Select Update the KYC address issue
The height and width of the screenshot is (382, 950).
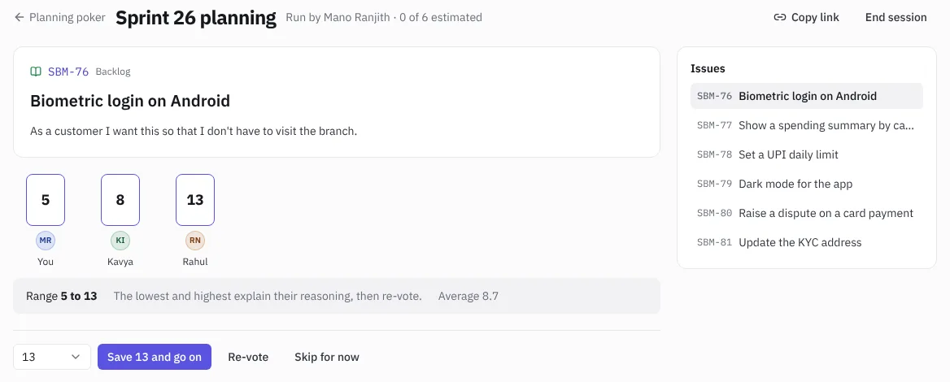click(806, 242)
